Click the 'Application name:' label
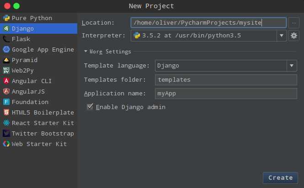 coord(115,94)
